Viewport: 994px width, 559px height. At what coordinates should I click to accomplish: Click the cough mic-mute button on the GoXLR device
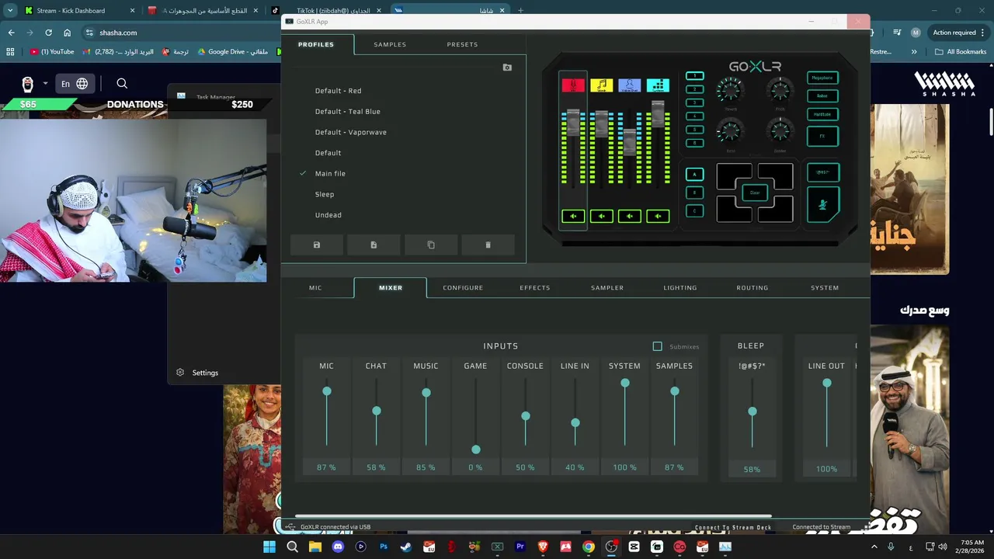coord(823,205)
